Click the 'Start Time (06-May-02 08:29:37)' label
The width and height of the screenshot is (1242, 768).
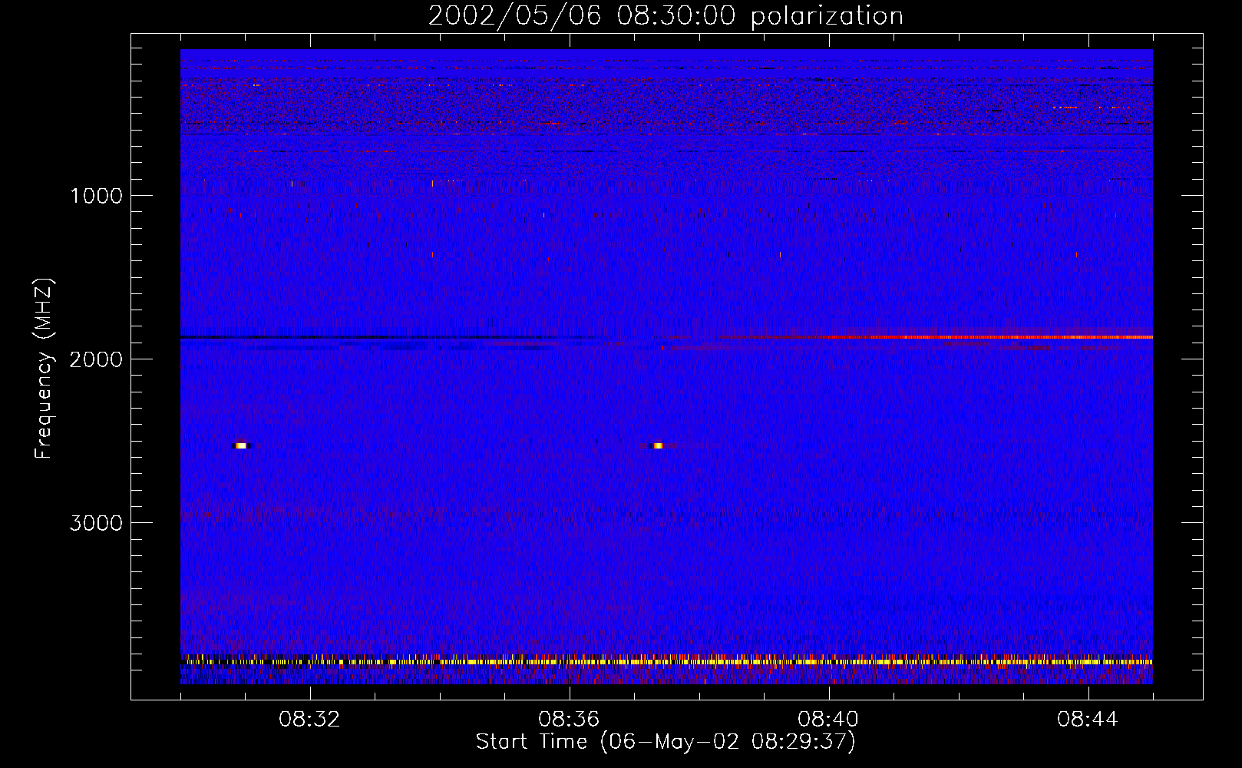coord(666,742)
